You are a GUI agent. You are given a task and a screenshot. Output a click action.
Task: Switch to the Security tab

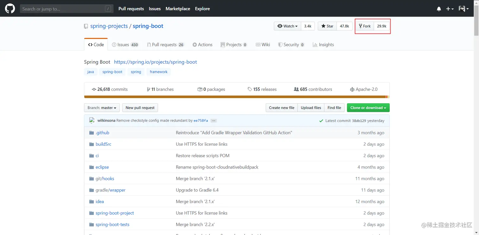[x=291, y=45]
